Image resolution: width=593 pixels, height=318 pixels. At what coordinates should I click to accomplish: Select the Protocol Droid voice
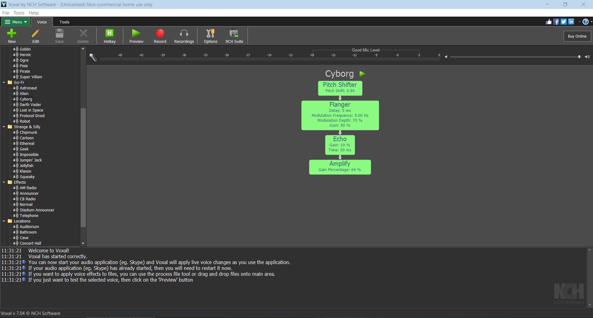[32, 116]
